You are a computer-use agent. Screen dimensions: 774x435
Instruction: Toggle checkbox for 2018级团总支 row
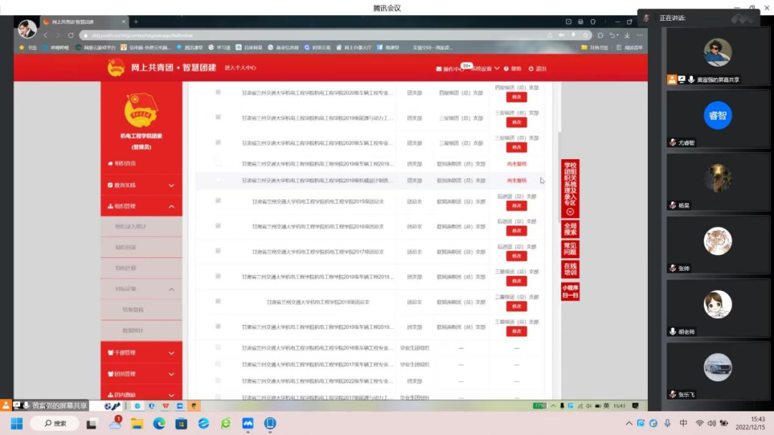219,302
